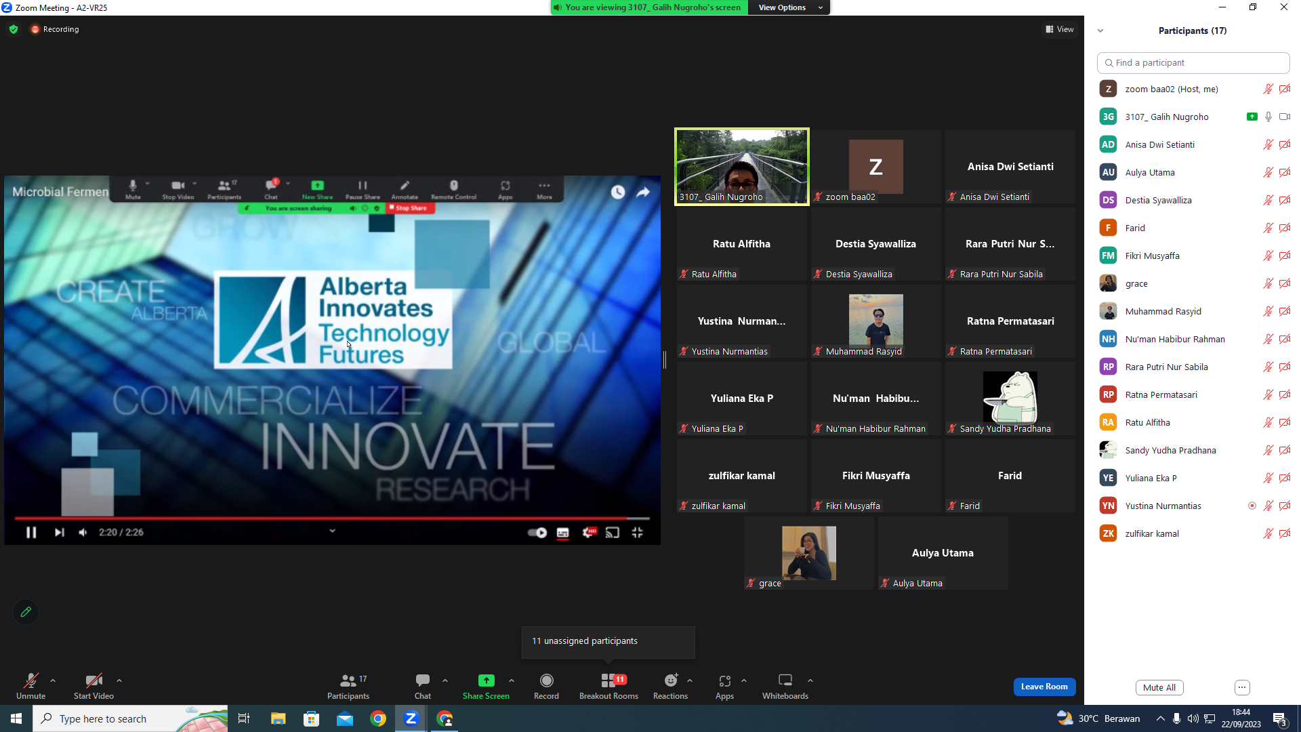The image size is (1301, 732).
Task: Select Sandy Yudha Pradhana's video tile
Action: tap(1010, 399)
